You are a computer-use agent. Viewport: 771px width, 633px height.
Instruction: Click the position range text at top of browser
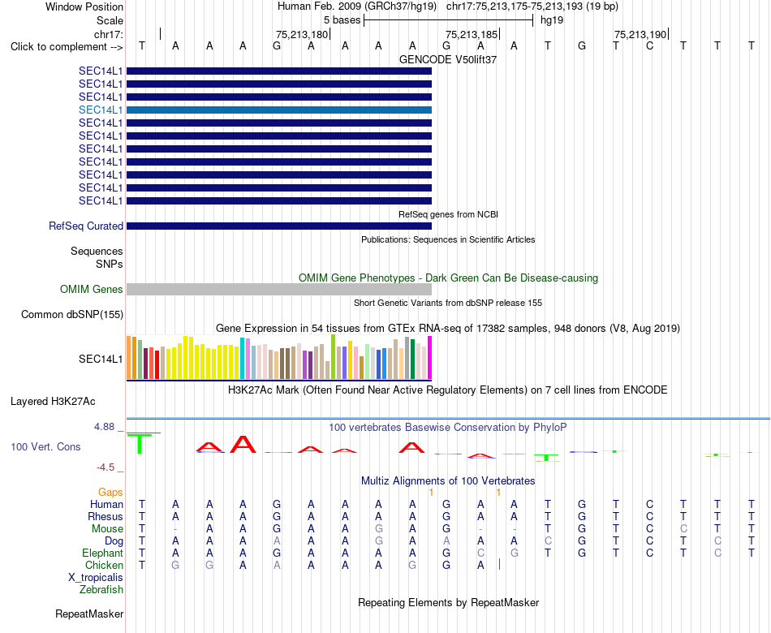pyautogui.click(x=532, y=6)
